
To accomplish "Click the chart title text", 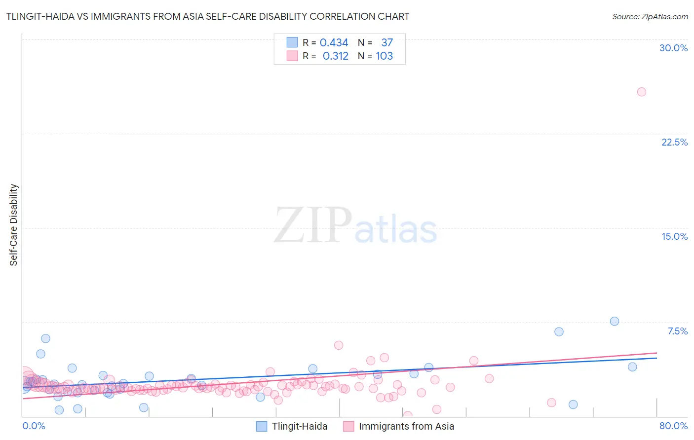I will pos(207,16).
